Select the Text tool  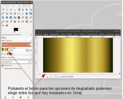click(x=19, y=18)
